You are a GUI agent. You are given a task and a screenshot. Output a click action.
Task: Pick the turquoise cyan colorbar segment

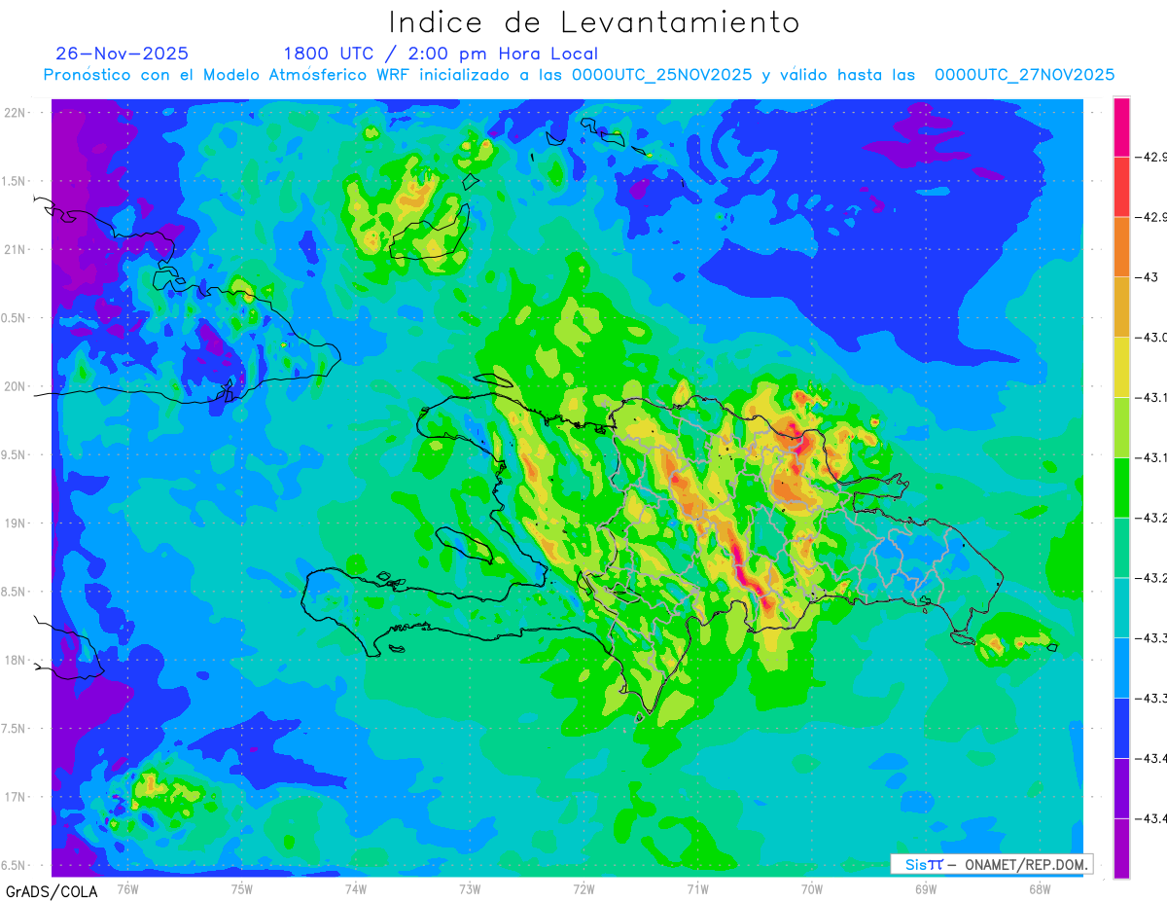click(1122, 607)
